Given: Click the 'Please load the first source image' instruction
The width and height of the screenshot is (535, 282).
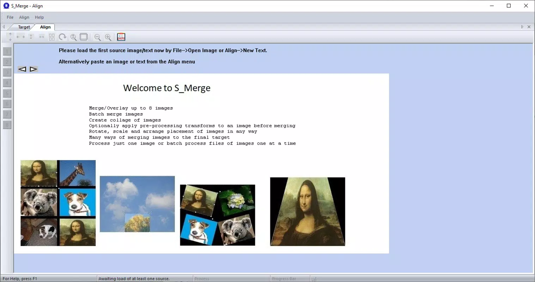Looking at the screenshot, I should point(163,50).
